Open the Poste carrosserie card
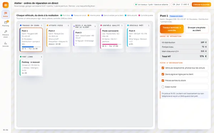Viewport: 214px width, 133px height. 112,39
